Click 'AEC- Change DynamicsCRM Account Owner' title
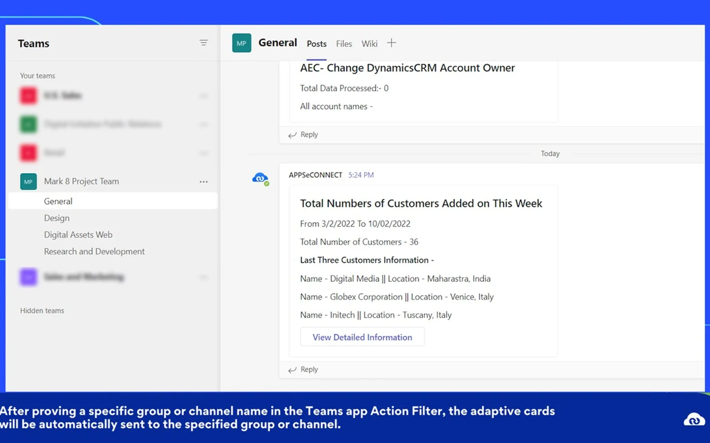Screen dimensions: 710x443 click(x=407, y=68)
